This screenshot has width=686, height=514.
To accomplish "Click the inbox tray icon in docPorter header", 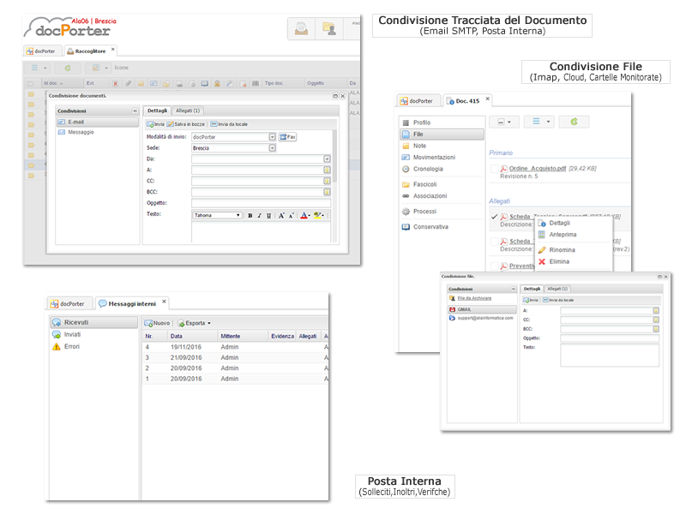I will [x=301, y=29].
